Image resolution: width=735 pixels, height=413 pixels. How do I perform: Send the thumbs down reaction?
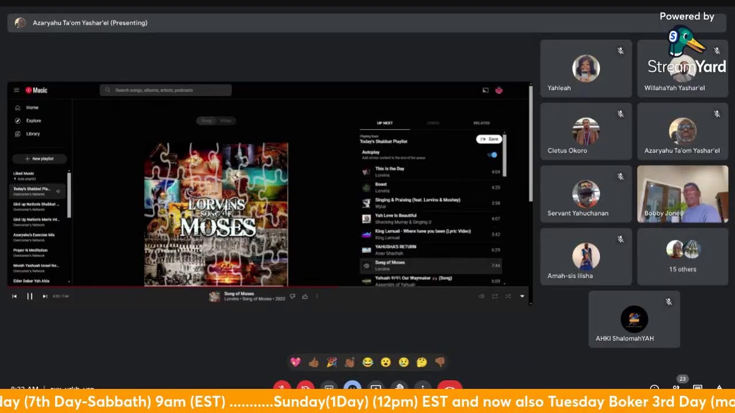click(x=440, y=362)
